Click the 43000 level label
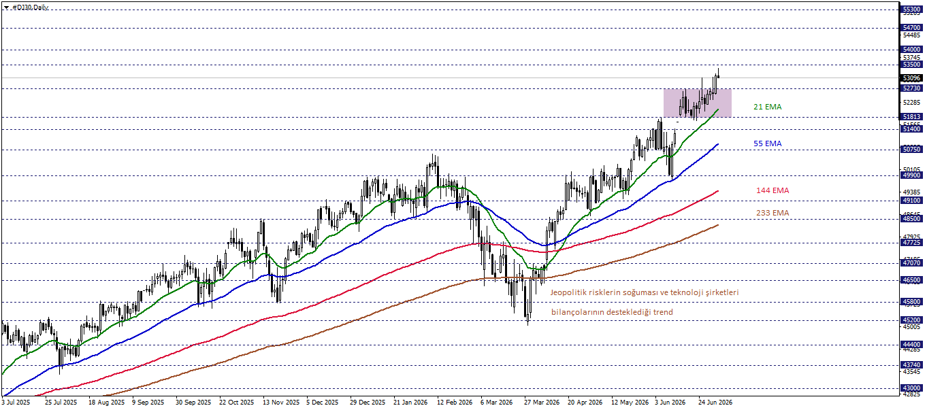Viewport: 927px width, 410px height. coord(912,388)
